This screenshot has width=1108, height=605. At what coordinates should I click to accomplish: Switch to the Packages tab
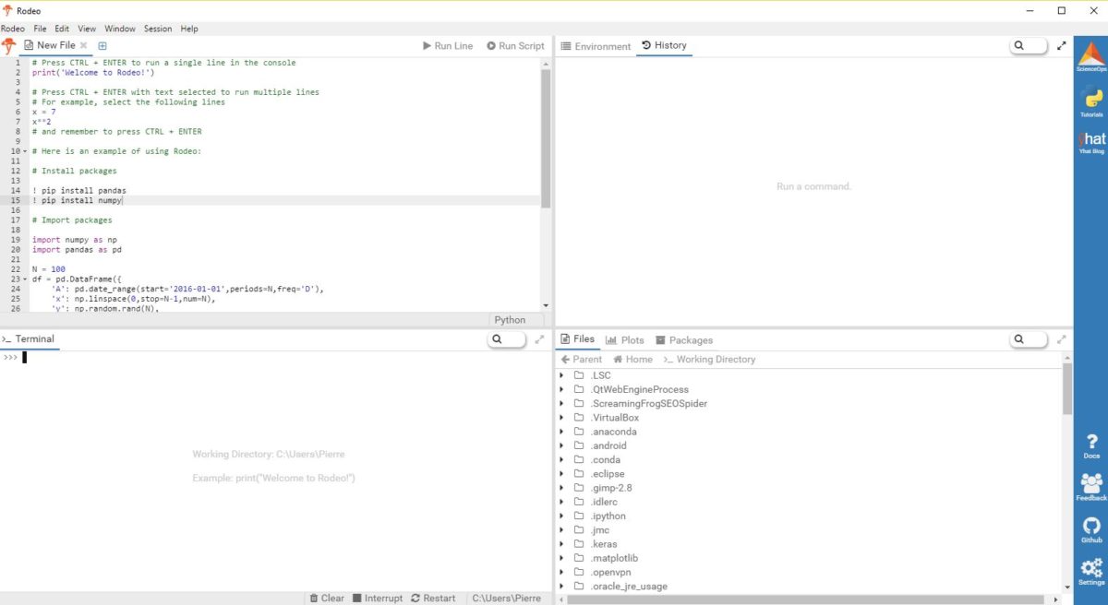(x=684, y=340)
